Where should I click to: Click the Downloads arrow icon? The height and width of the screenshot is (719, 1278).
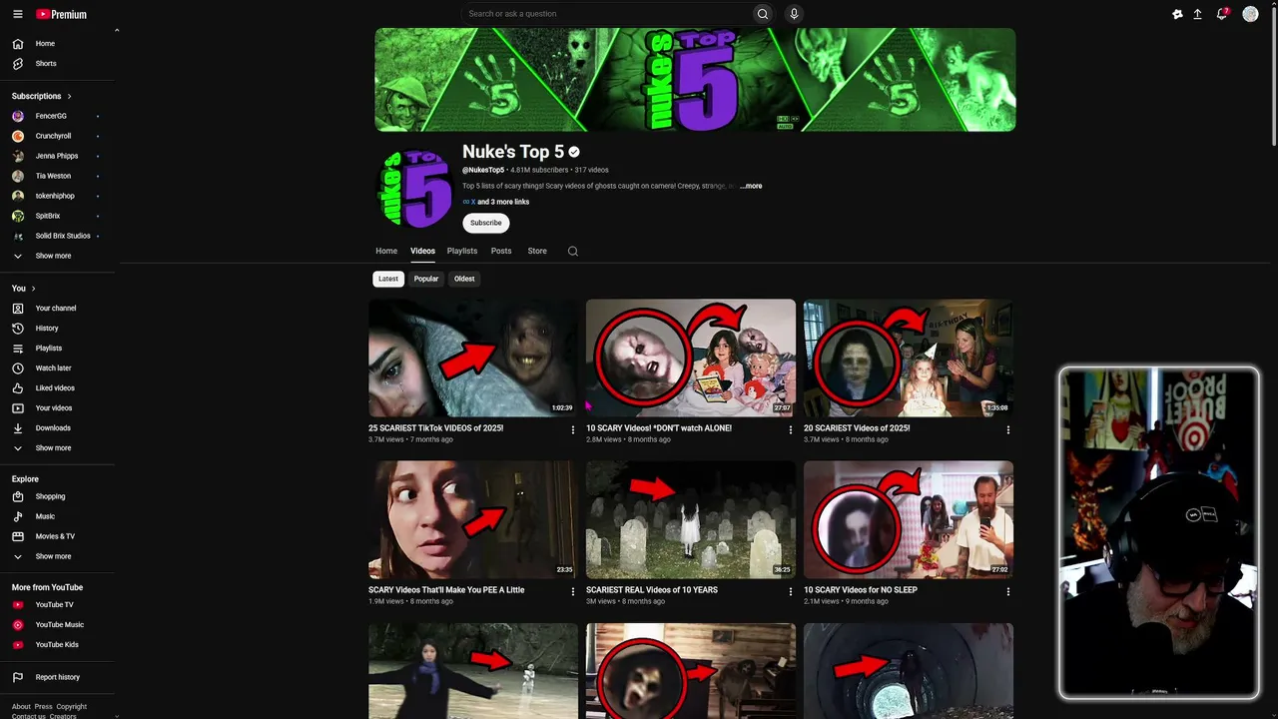click(x=17, y=428)
